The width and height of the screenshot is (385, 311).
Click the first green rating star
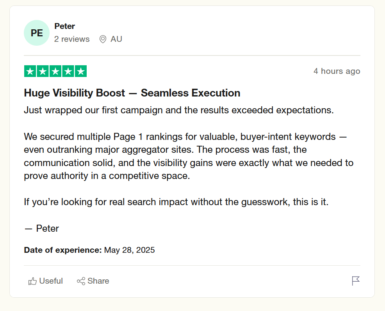[30, 71]
